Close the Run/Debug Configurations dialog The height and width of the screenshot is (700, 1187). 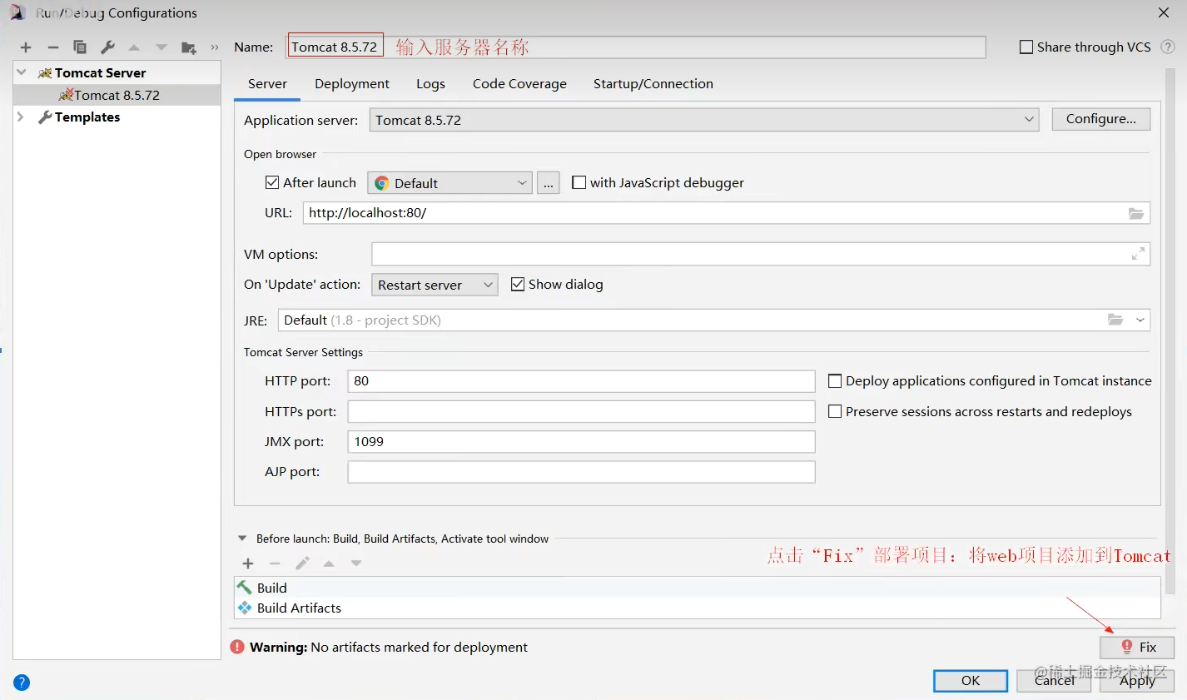pos(1164,12)
